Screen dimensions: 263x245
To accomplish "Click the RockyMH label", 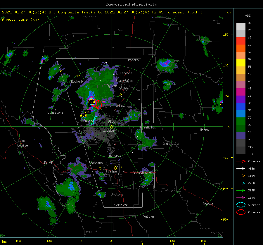I will coord(77,82).
